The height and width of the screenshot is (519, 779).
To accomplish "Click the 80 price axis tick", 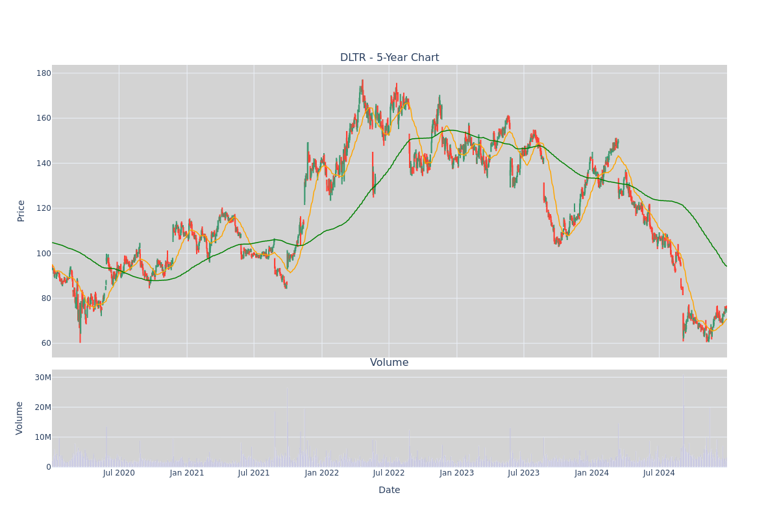I will click(x=46, y=298).
